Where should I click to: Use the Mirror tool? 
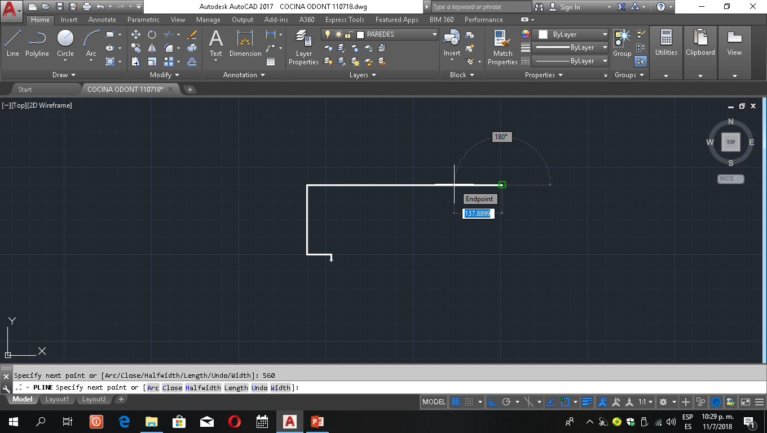point(152,48)
